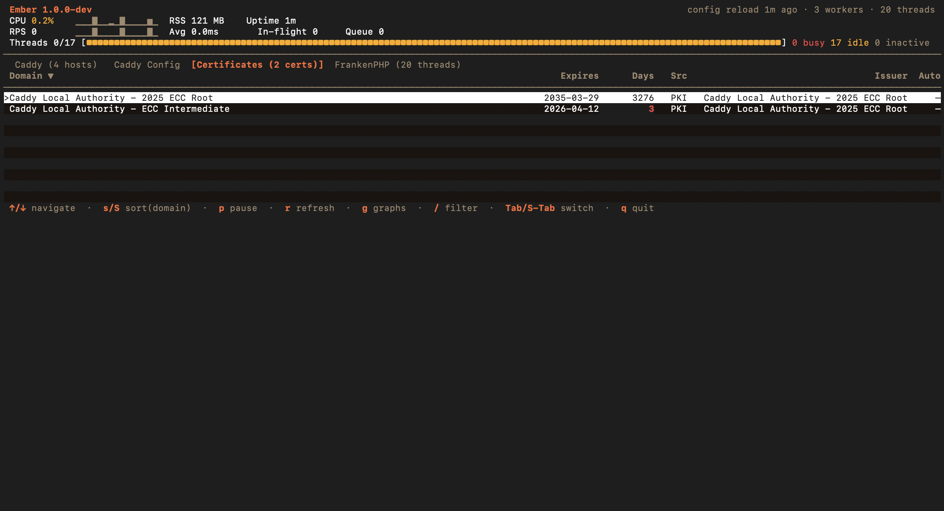944x511 pixels.
Task: Open the Caddy Config tab
Action: 147,65
